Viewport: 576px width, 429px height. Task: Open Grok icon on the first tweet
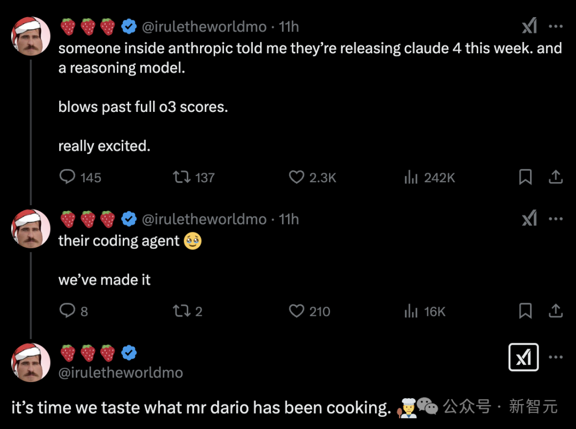529,26
